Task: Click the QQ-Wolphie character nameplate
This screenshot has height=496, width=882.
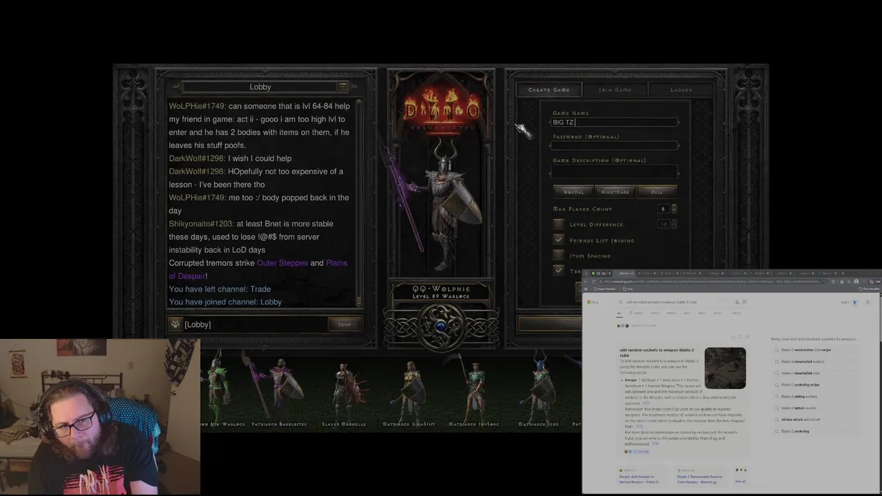Action: coord(441,292)
